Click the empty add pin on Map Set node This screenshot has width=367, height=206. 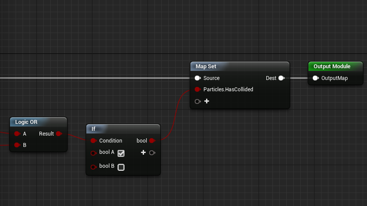197,101
